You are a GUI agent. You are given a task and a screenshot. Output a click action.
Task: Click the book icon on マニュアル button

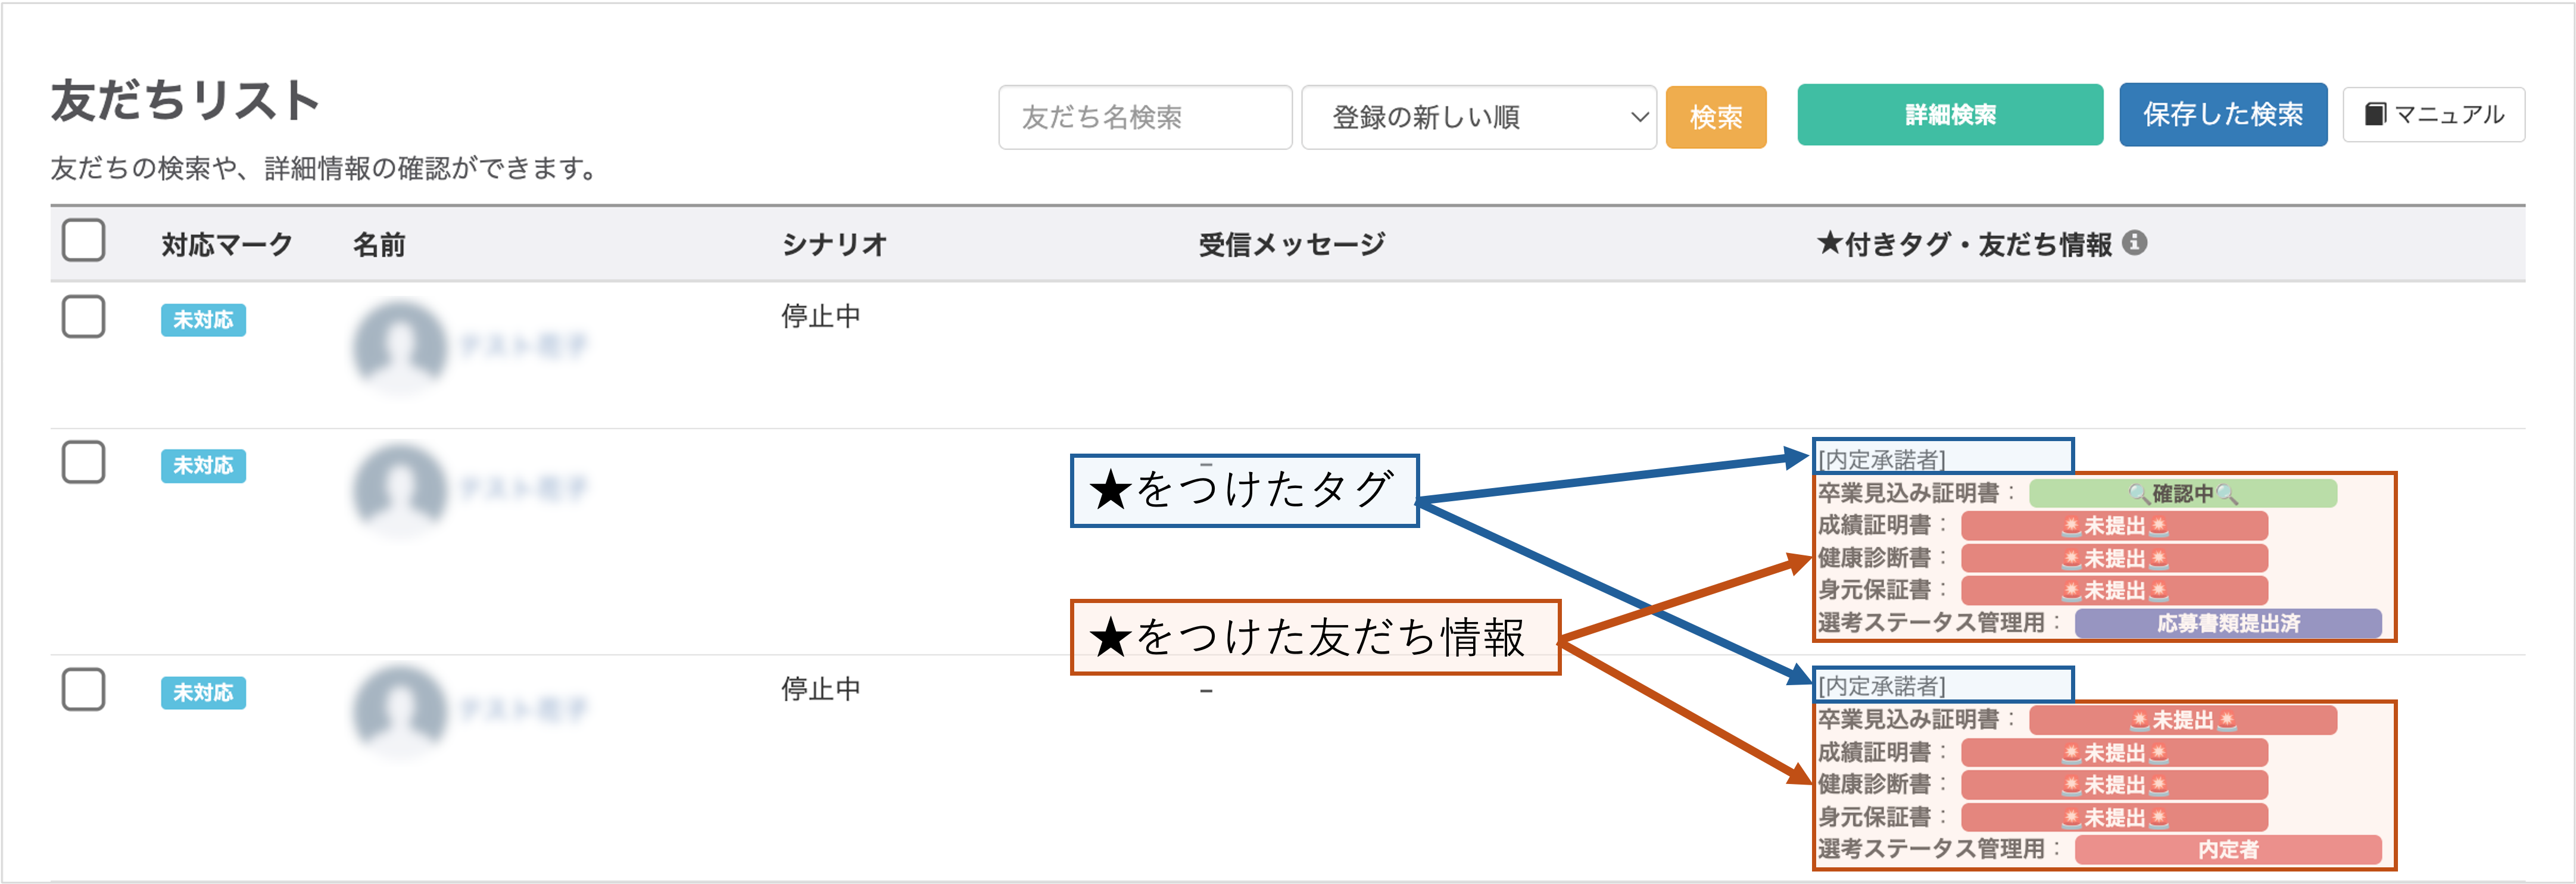click(2374, 114)
